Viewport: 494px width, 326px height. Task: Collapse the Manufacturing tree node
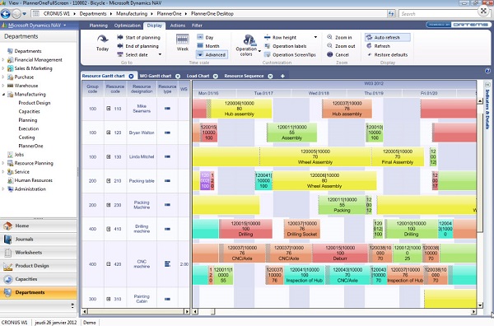coord(3,94)
